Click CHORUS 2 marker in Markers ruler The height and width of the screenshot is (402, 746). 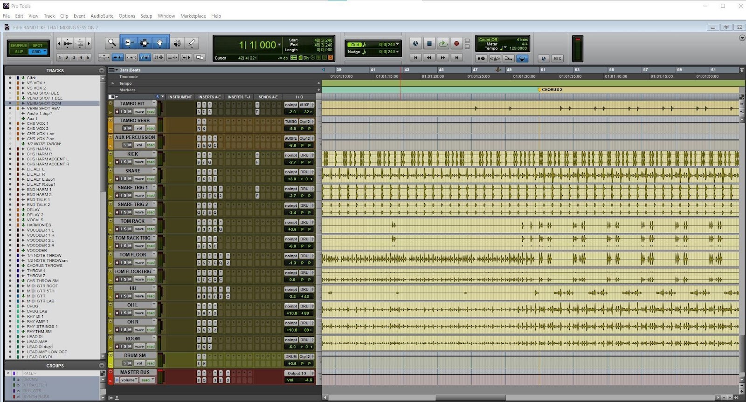tap(550, 89)
